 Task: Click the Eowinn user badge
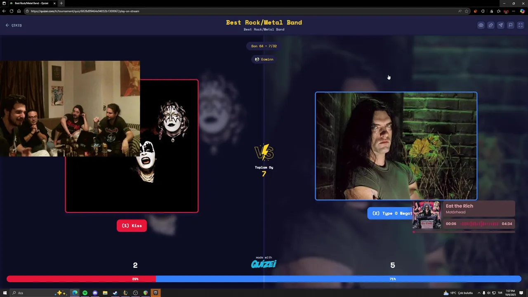pos(264,59)
